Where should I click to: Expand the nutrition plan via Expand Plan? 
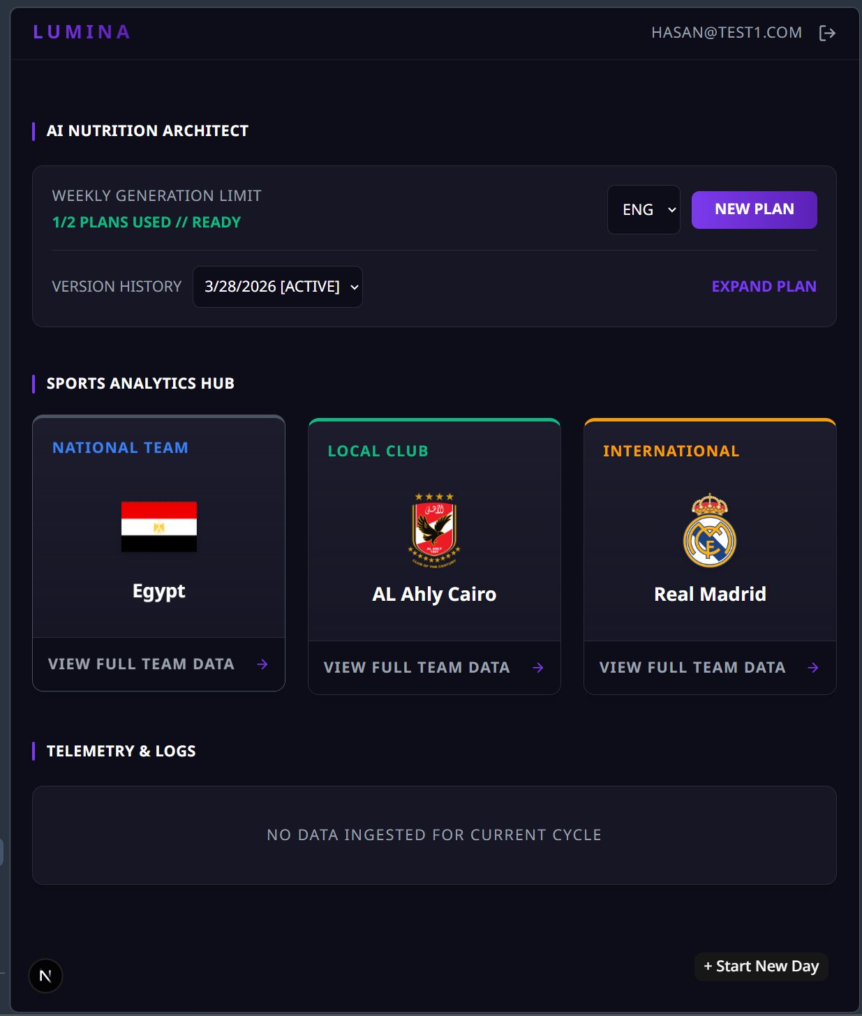click(764, 287)
